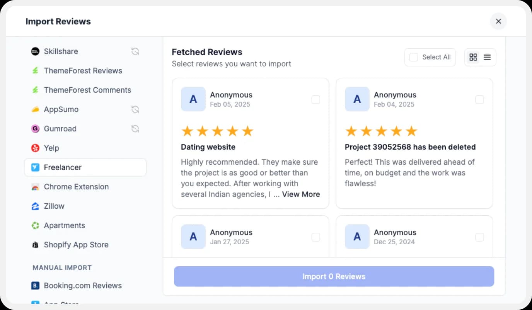Select the Yelp review source

[x=51, y=148]
